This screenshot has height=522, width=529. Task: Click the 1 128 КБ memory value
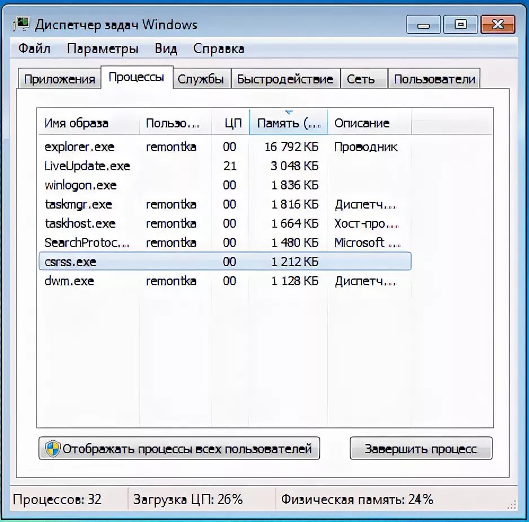point(295,281)
